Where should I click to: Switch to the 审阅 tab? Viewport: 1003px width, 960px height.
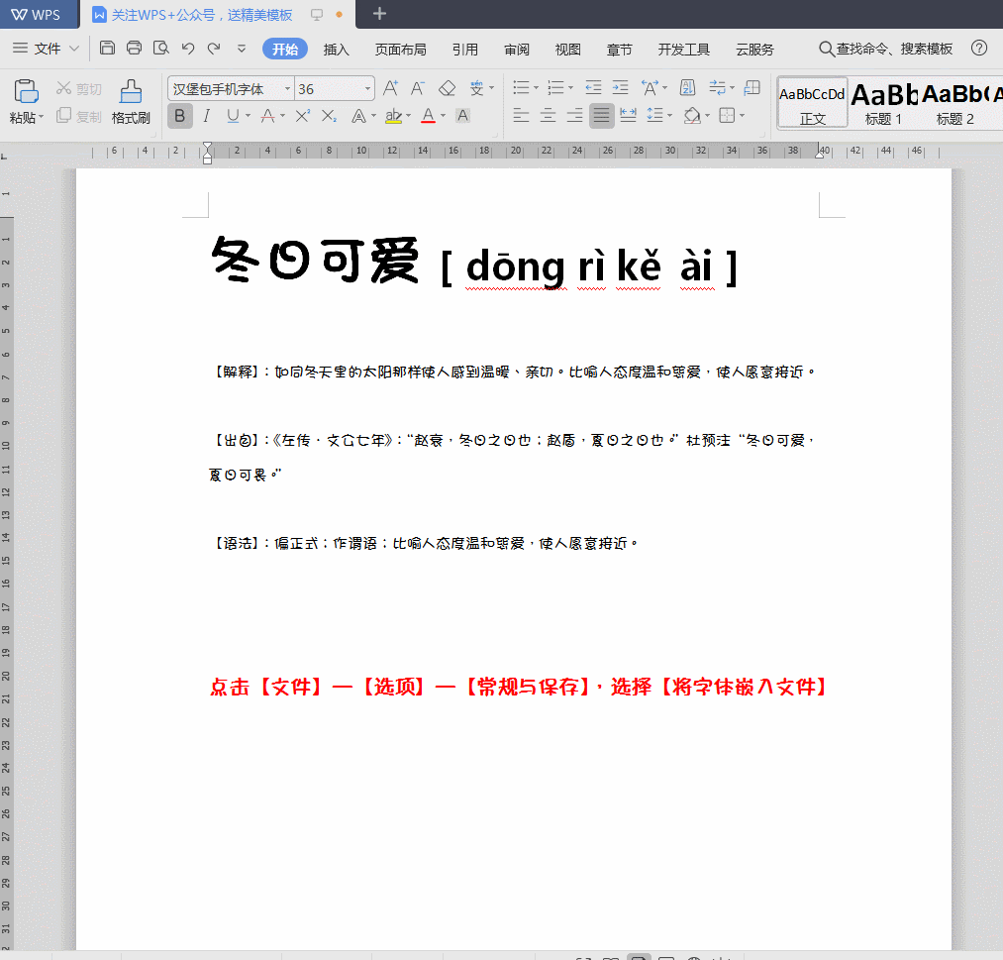pyautogui.click(x=516, y=50)
